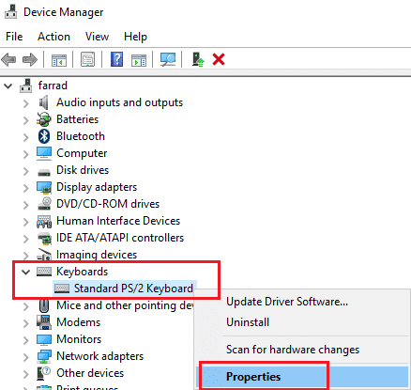The image size is (411, 390).
Task: Click Show/Hide console tree toolbar icon
Action: [x=59, y=59]
